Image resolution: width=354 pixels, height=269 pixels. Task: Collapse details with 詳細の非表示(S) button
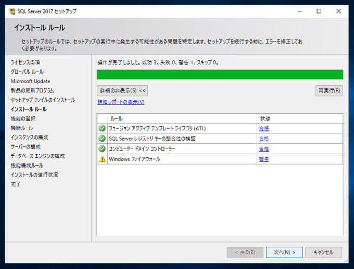[122, 90]
